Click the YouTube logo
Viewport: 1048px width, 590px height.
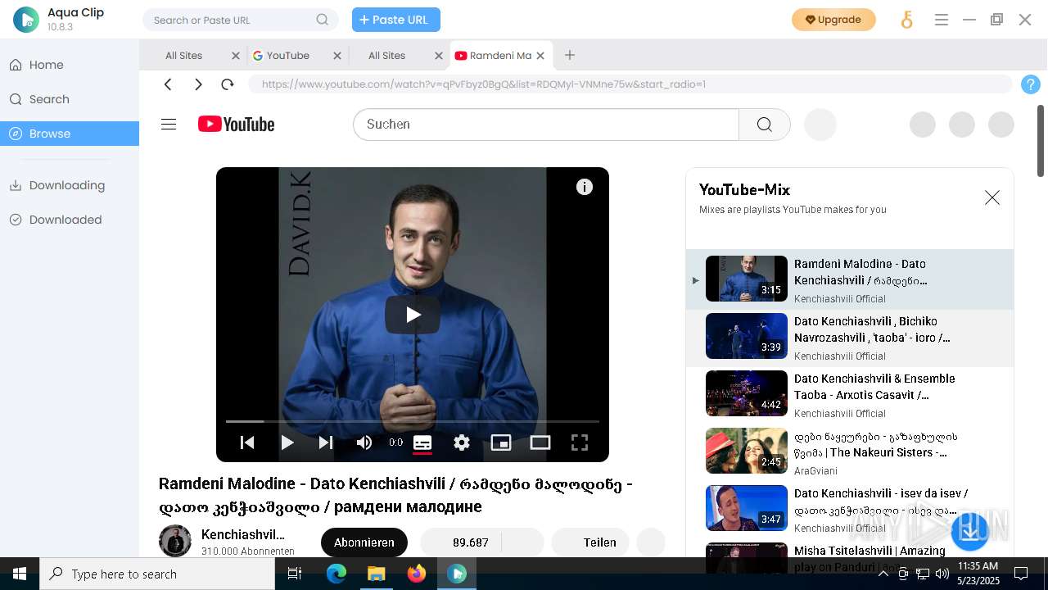[236, 125]
